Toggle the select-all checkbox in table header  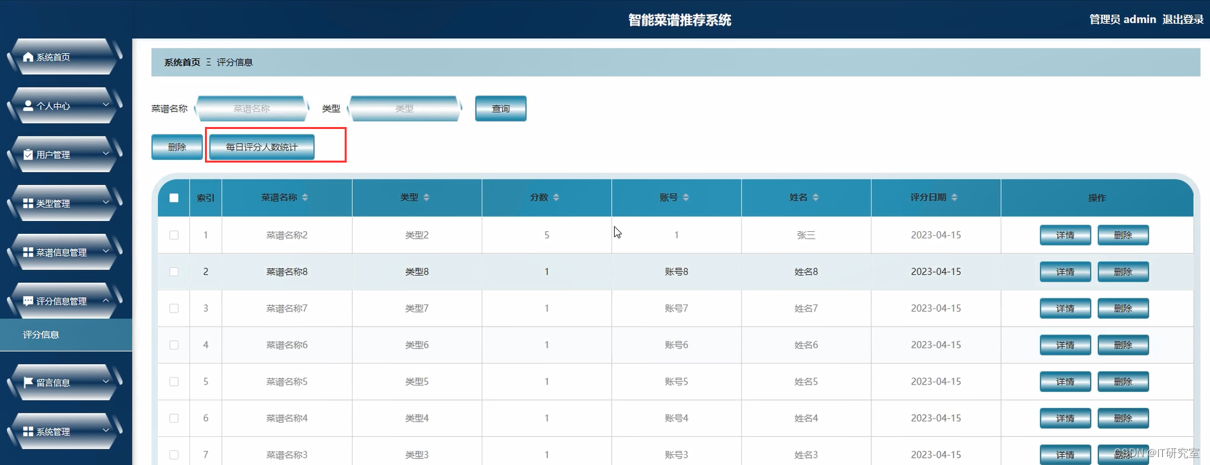pyautogui.click(x=174, y=198)
